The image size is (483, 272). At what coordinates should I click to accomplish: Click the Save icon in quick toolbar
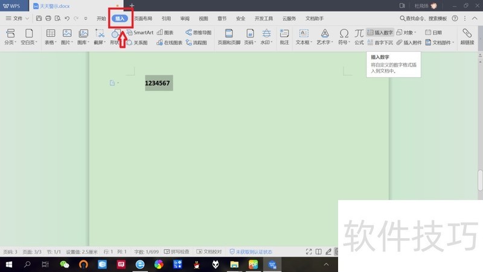click(39, 19)
